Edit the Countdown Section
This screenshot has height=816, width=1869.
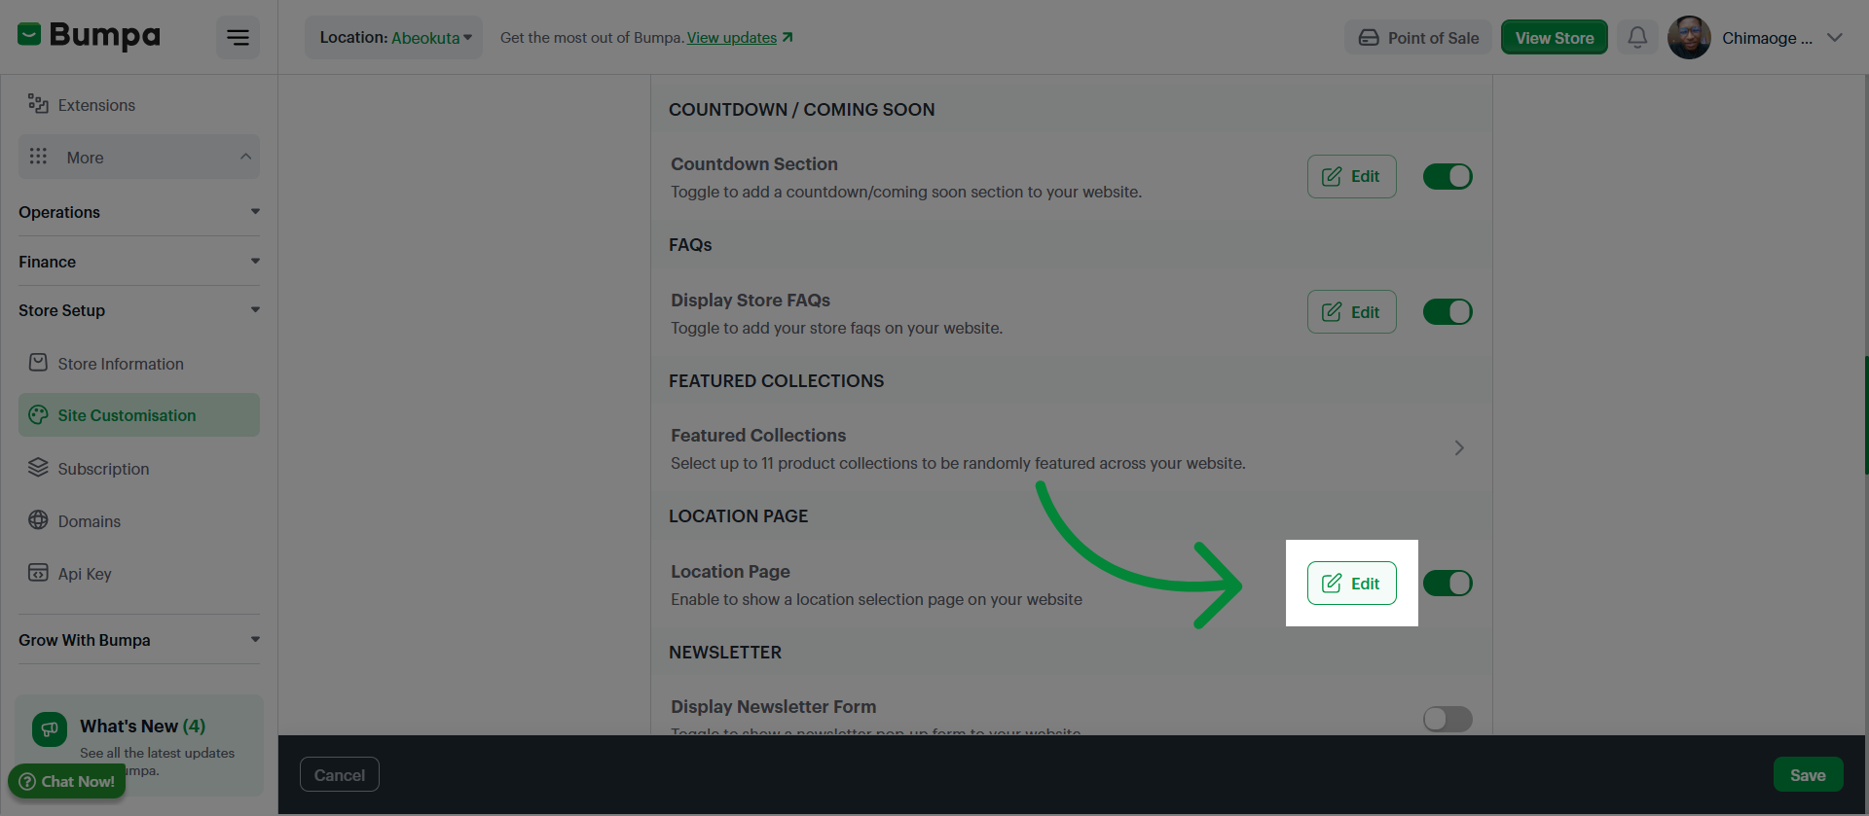(x=1351, y=177)
